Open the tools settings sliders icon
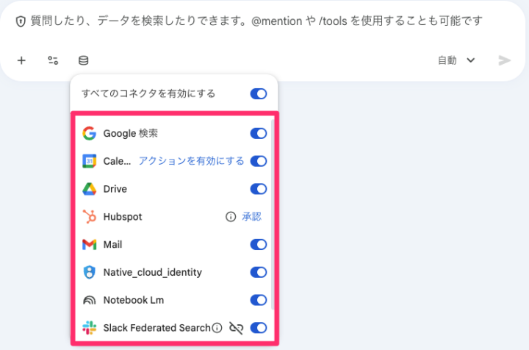The image size is (529, 350). pos(53,60)
